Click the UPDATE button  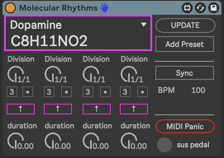tap(185, 26)
